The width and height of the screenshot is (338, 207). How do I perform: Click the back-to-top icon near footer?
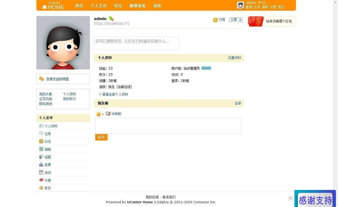(290, 198)
